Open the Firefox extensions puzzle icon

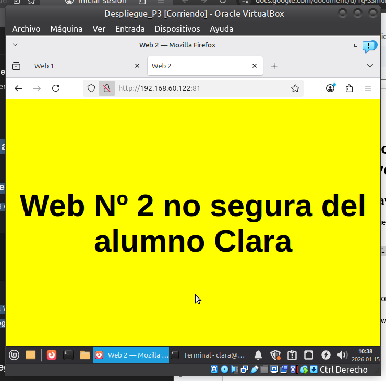coord(349,88)
